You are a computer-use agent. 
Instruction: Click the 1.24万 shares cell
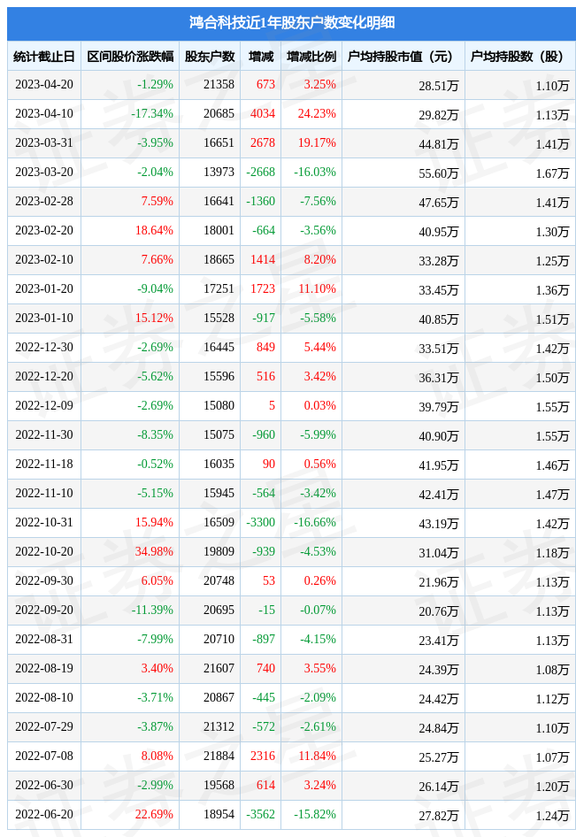(552, 816)
